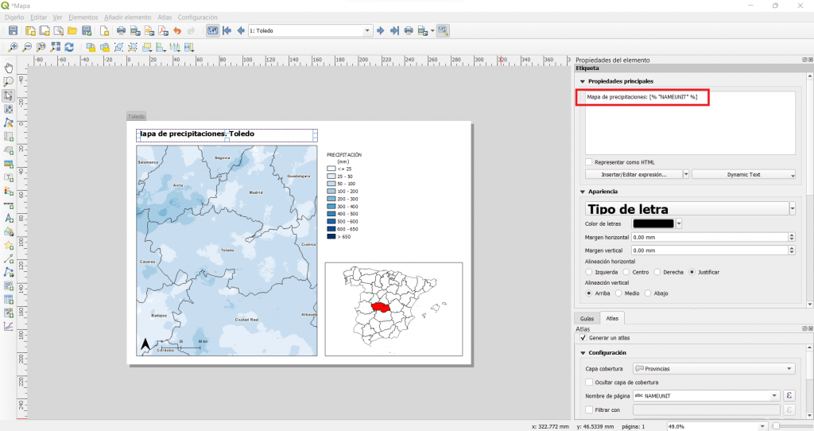This screenshot has width=814, height=431.
Task: Select the Pan layout hand tool
Action: (x=9, y=68)
